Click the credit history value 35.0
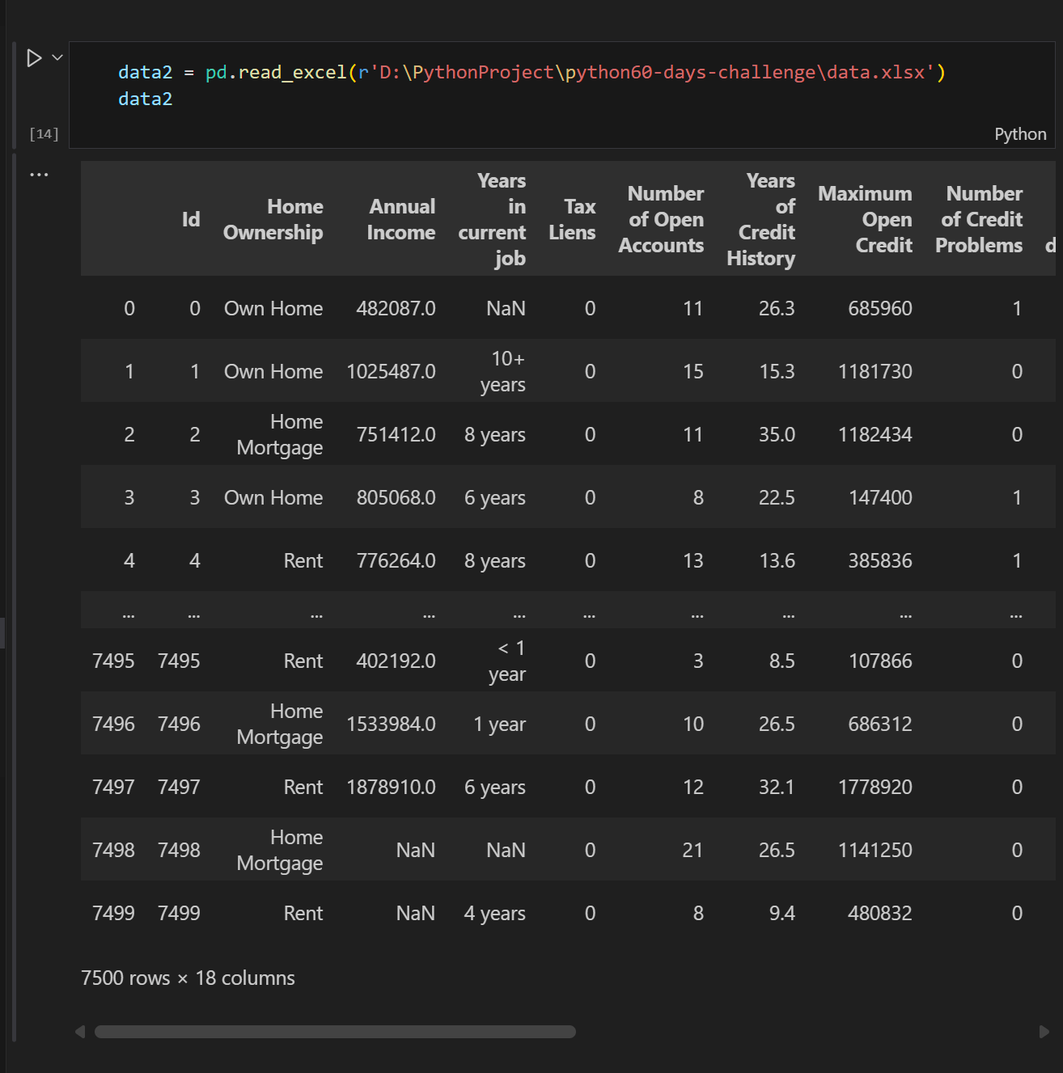 coord(777,435)
